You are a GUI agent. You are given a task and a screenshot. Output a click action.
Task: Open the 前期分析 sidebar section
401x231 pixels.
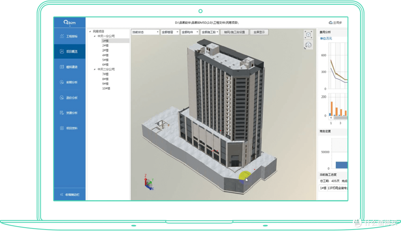click(x=69, y=82)
